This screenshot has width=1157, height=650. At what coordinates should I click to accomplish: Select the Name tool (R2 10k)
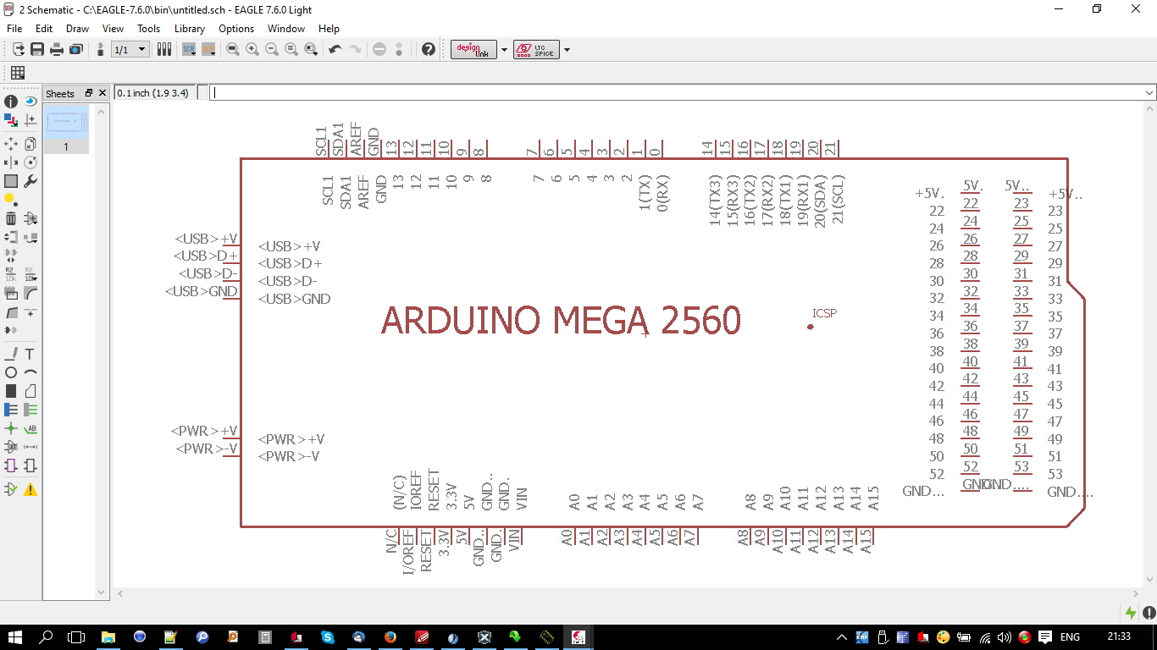pos(11,274)
